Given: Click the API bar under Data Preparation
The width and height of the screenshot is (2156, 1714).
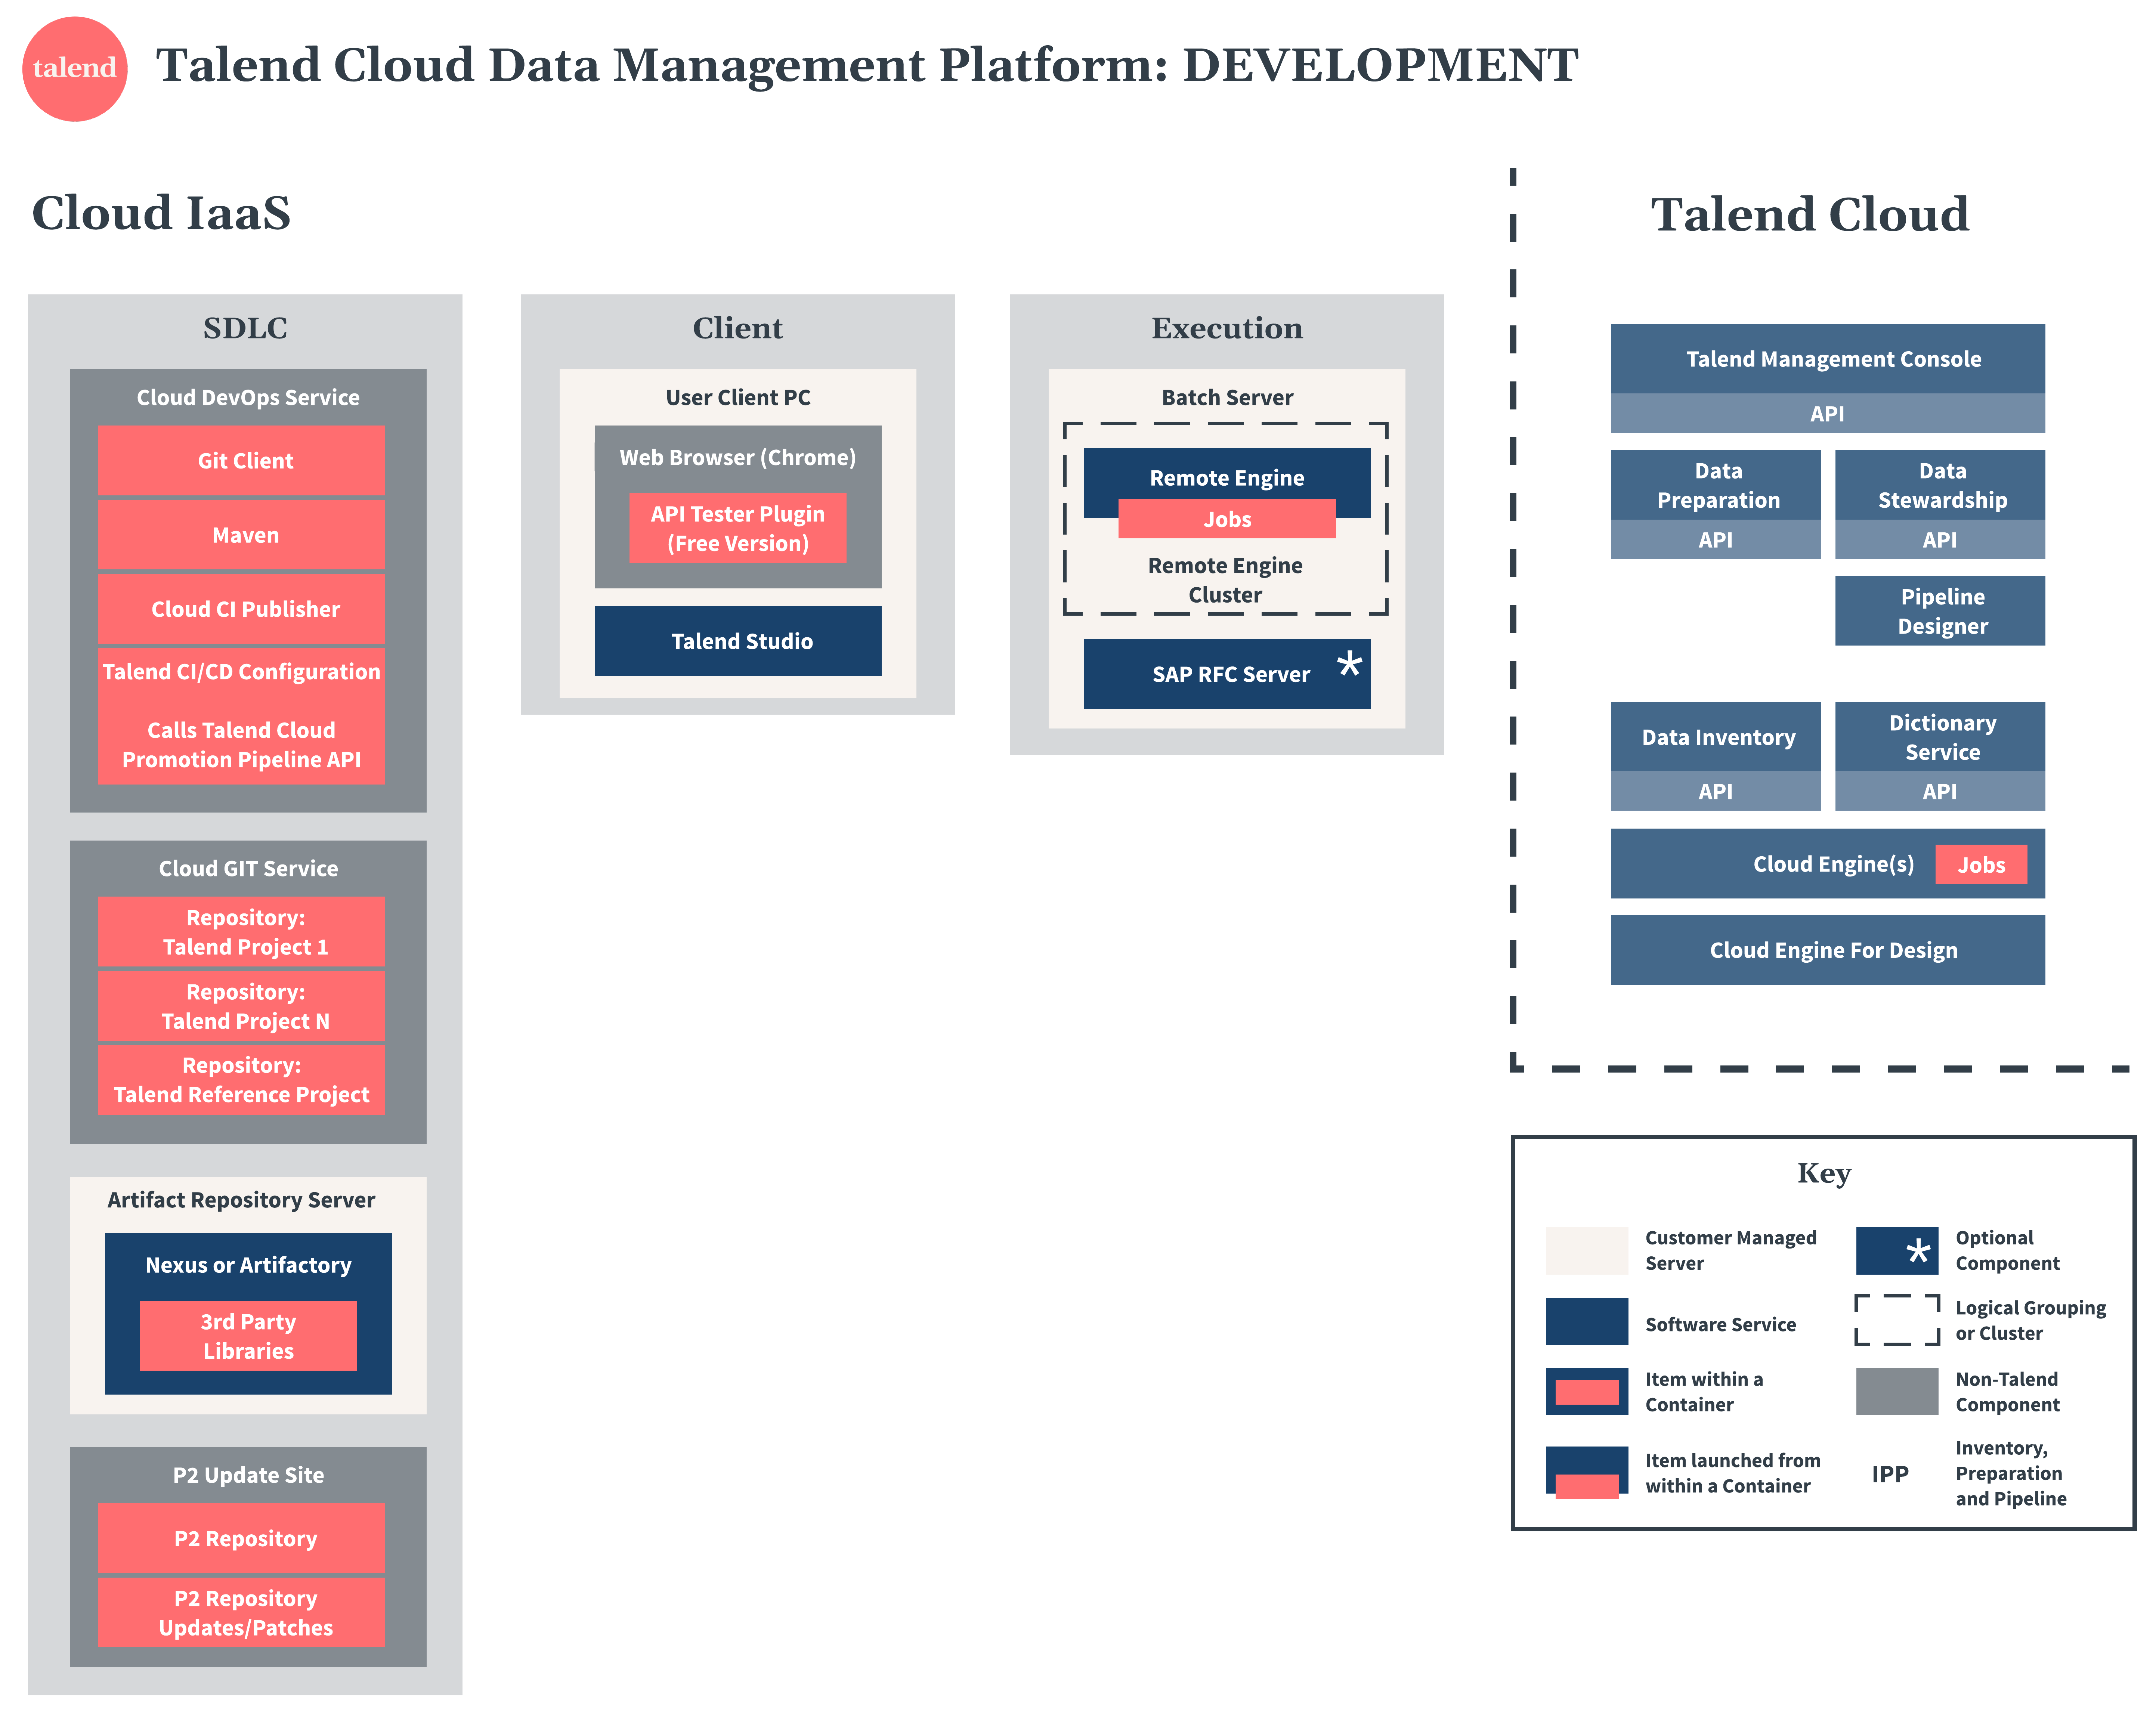Looking at the screenshot, I should [x=1716, y=539].
